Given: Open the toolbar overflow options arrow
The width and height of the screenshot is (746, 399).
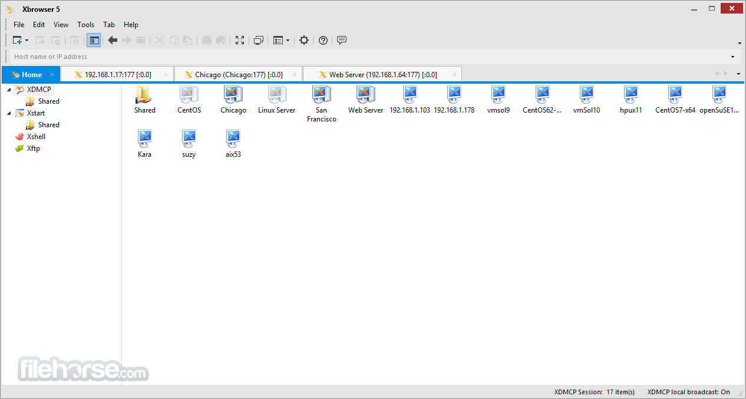Looking at the screenshot, I should (x=740, y=43).
